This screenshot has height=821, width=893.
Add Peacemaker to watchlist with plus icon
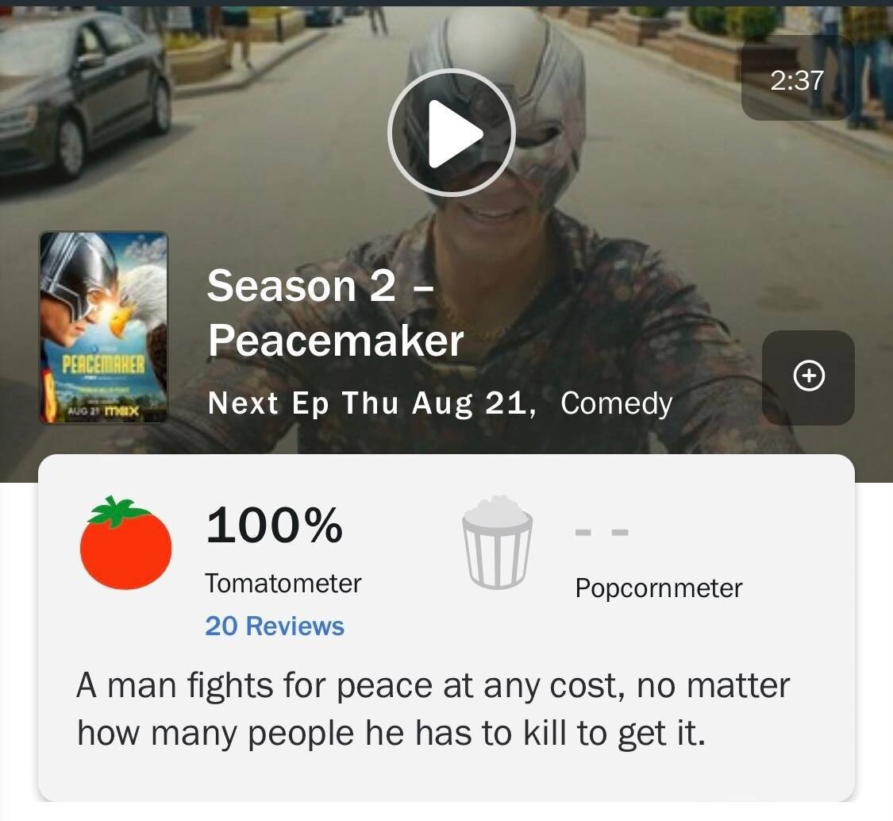pos(808,376)
